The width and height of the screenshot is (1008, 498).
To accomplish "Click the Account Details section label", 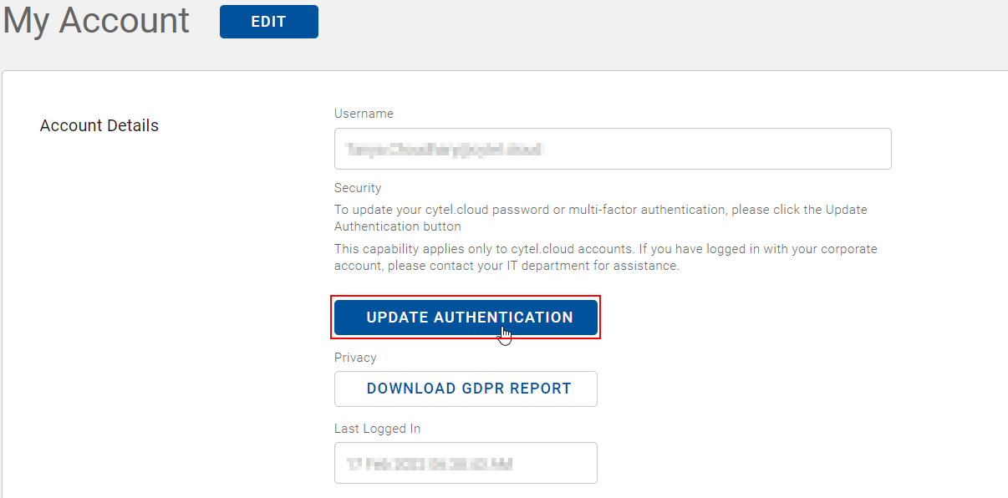I will [x=99, y=125].
